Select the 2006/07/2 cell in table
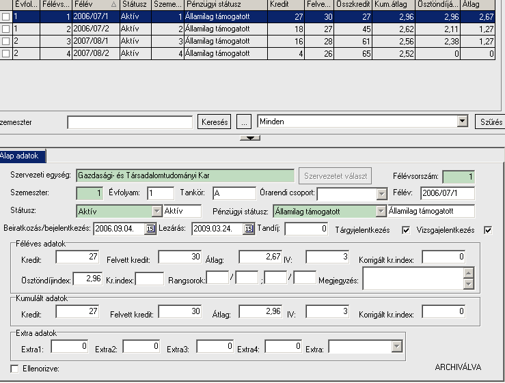Viewport: 505px width, 383px height. click(96, 29)
